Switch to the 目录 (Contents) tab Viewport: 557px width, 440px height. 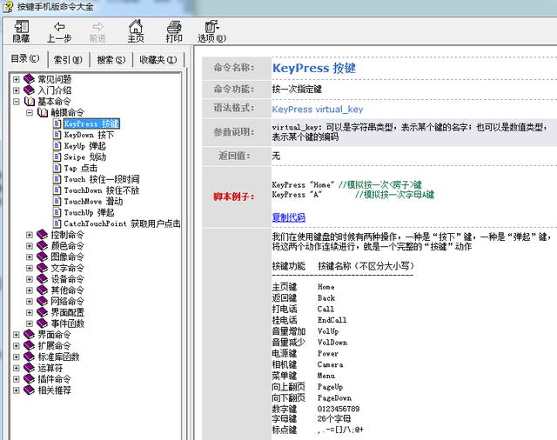(x=25, y=58)
